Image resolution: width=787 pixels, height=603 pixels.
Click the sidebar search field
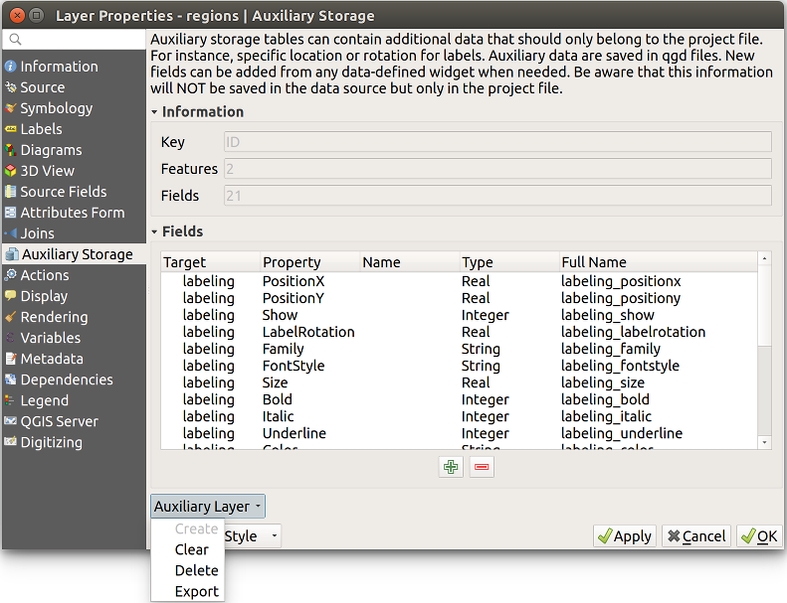coord(80,40)
